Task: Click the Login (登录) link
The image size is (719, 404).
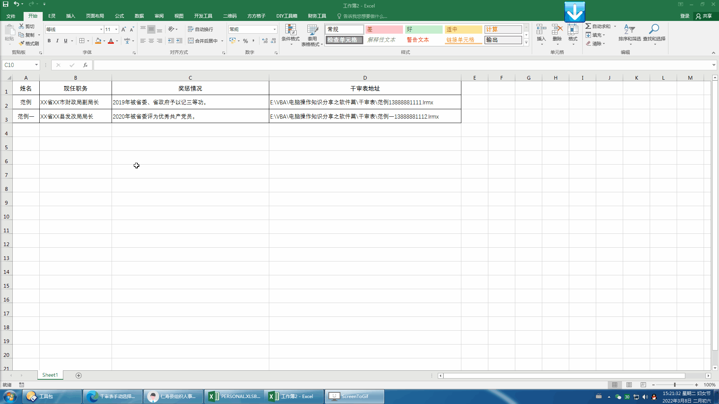Action: (685, 16)
